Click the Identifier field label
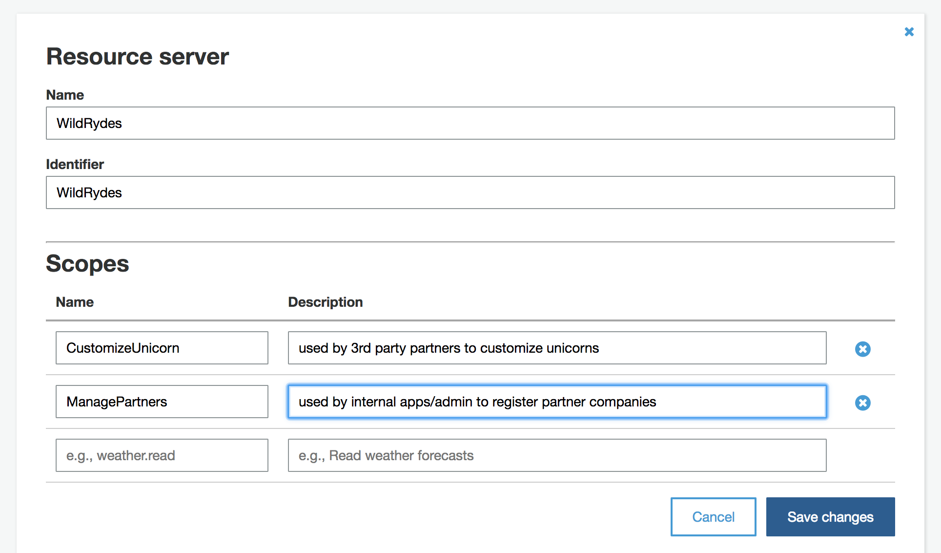941x553 pixels. coord(75,164)
